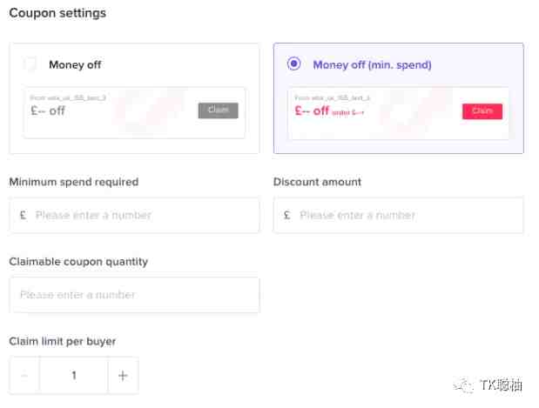Click the red £-- off preview text
The width and height of the screenshot is (539, 408).
point(312,111)
